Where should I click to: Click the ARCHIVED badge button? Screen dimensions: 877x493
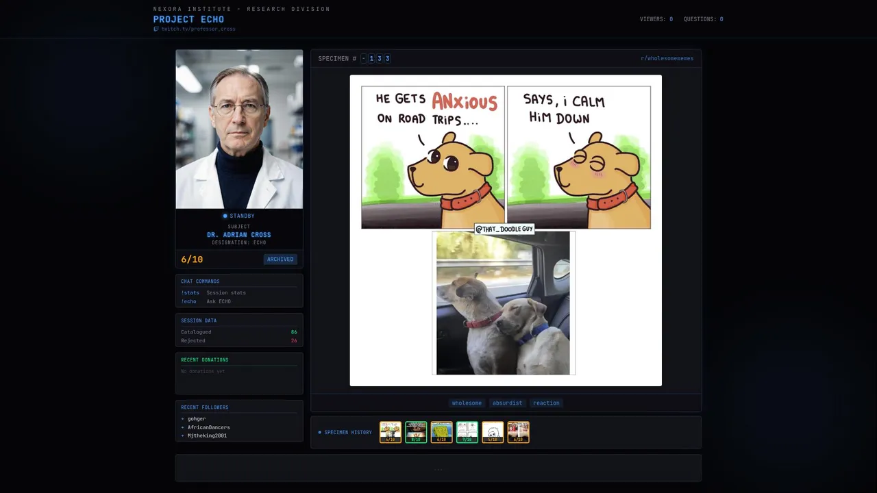280,259
